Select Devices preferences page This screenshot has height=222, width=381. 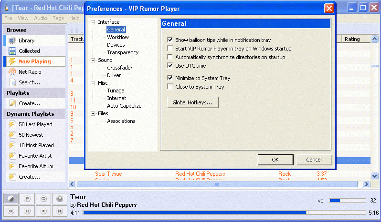click(116, 45)
